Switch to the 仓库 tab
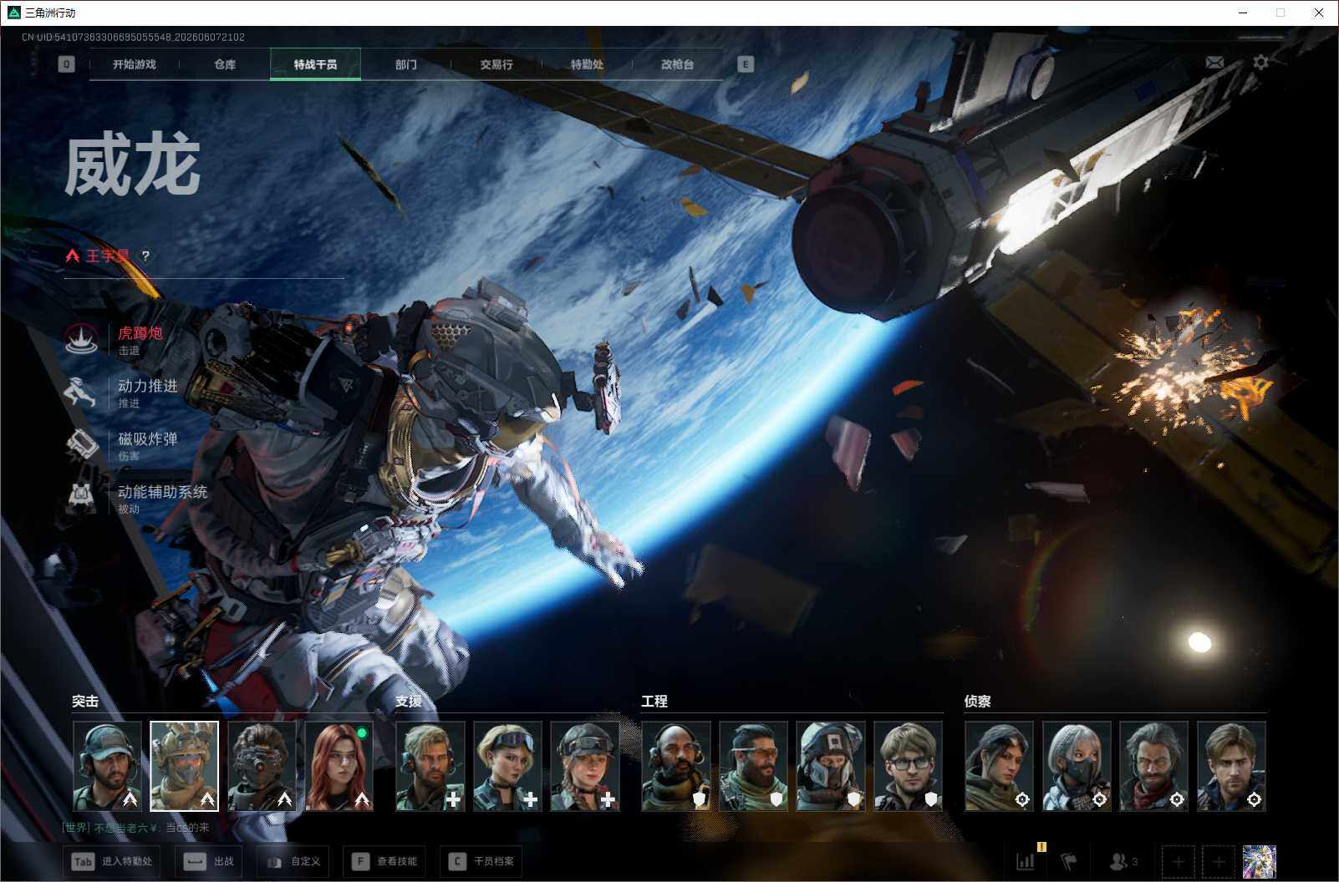1339x882 pixels. click(225, 64)
